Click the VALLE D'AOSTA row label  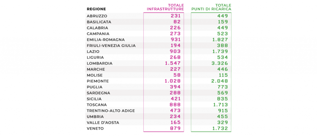pos(103,123)
